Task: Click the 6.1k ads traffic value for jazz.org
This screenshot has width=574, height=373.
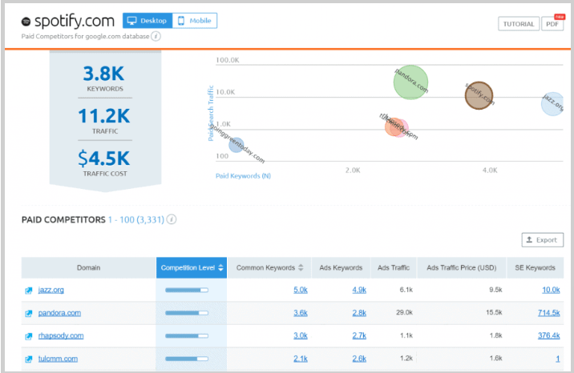Action: 406,290
